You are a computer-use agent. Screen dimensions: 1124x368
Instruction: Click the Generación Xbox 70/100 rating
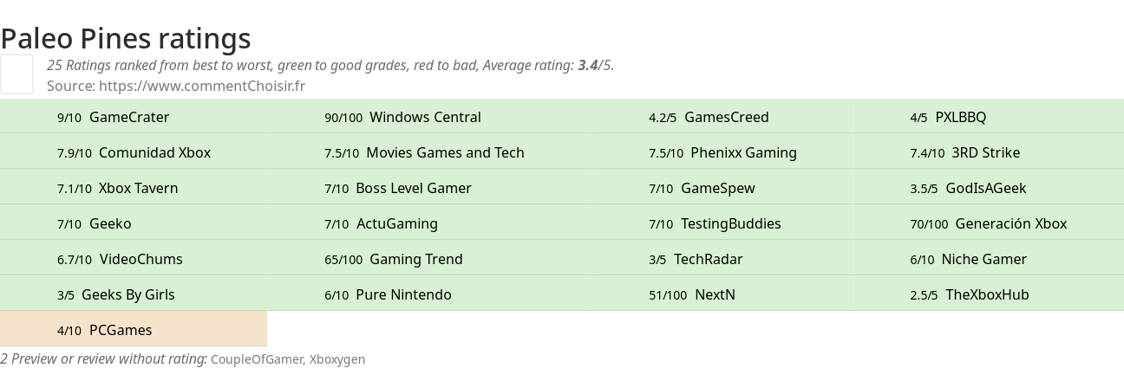[x=988, y=223]
